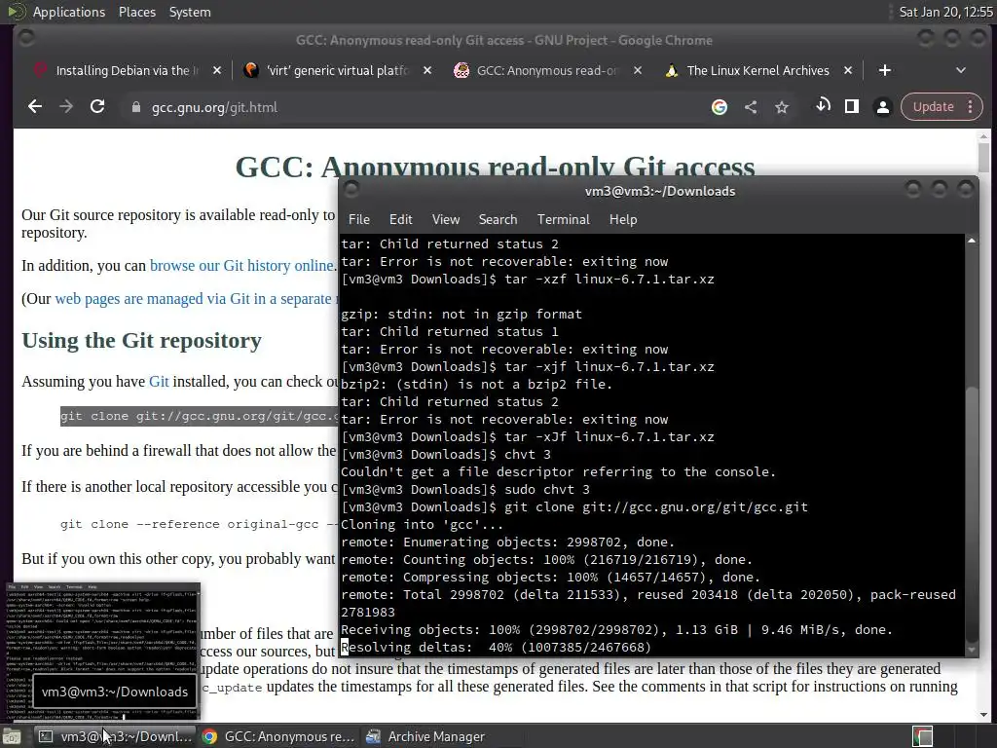Open the Places menu in top panel

pyautogui.click(x=136, y=12)
